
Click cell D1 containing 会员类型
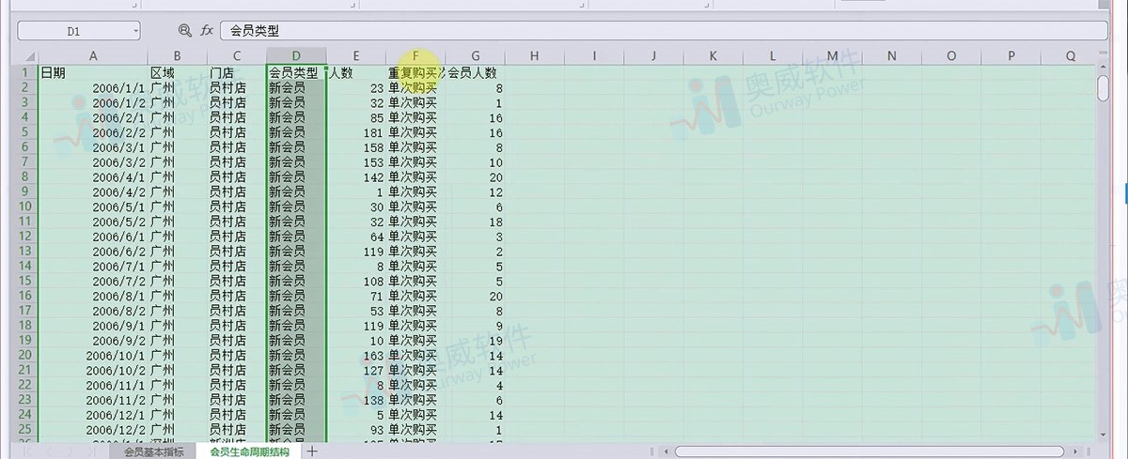(x=296, y=72)
